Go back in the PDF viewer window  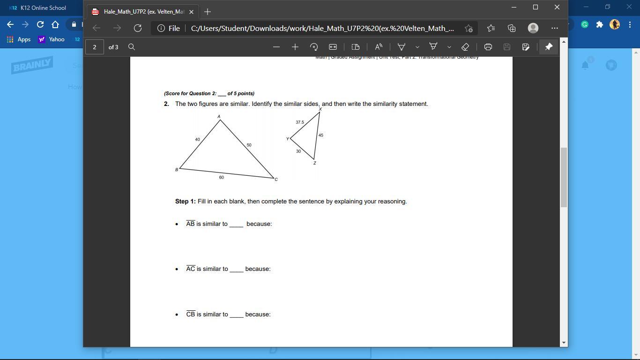point(97,28)
